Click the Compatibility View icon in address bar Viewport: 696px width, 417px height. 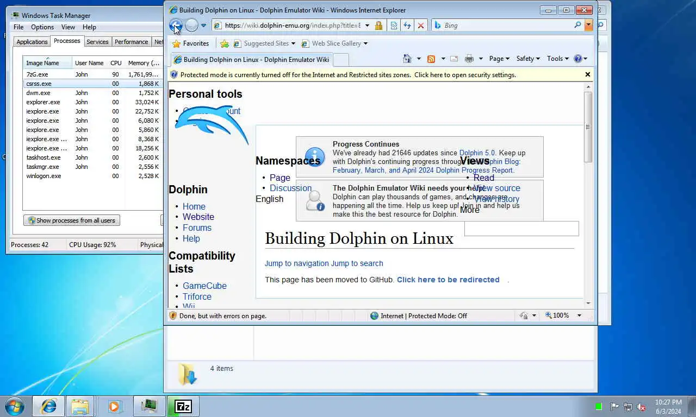394,26
